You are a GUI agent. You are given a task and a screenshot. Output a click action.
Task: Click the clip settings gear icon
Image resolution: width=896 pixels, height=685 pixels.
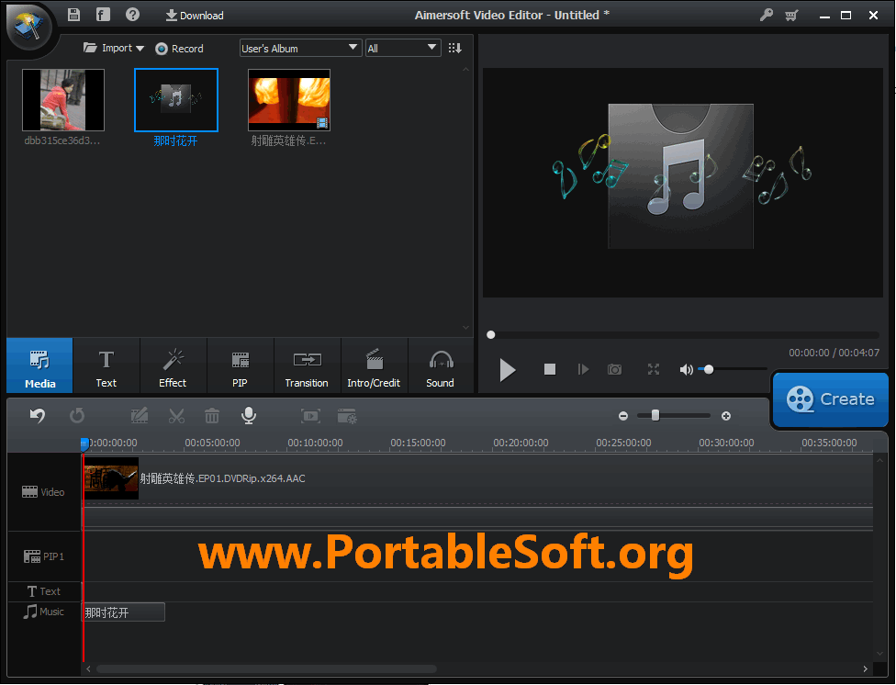(347, 416)
